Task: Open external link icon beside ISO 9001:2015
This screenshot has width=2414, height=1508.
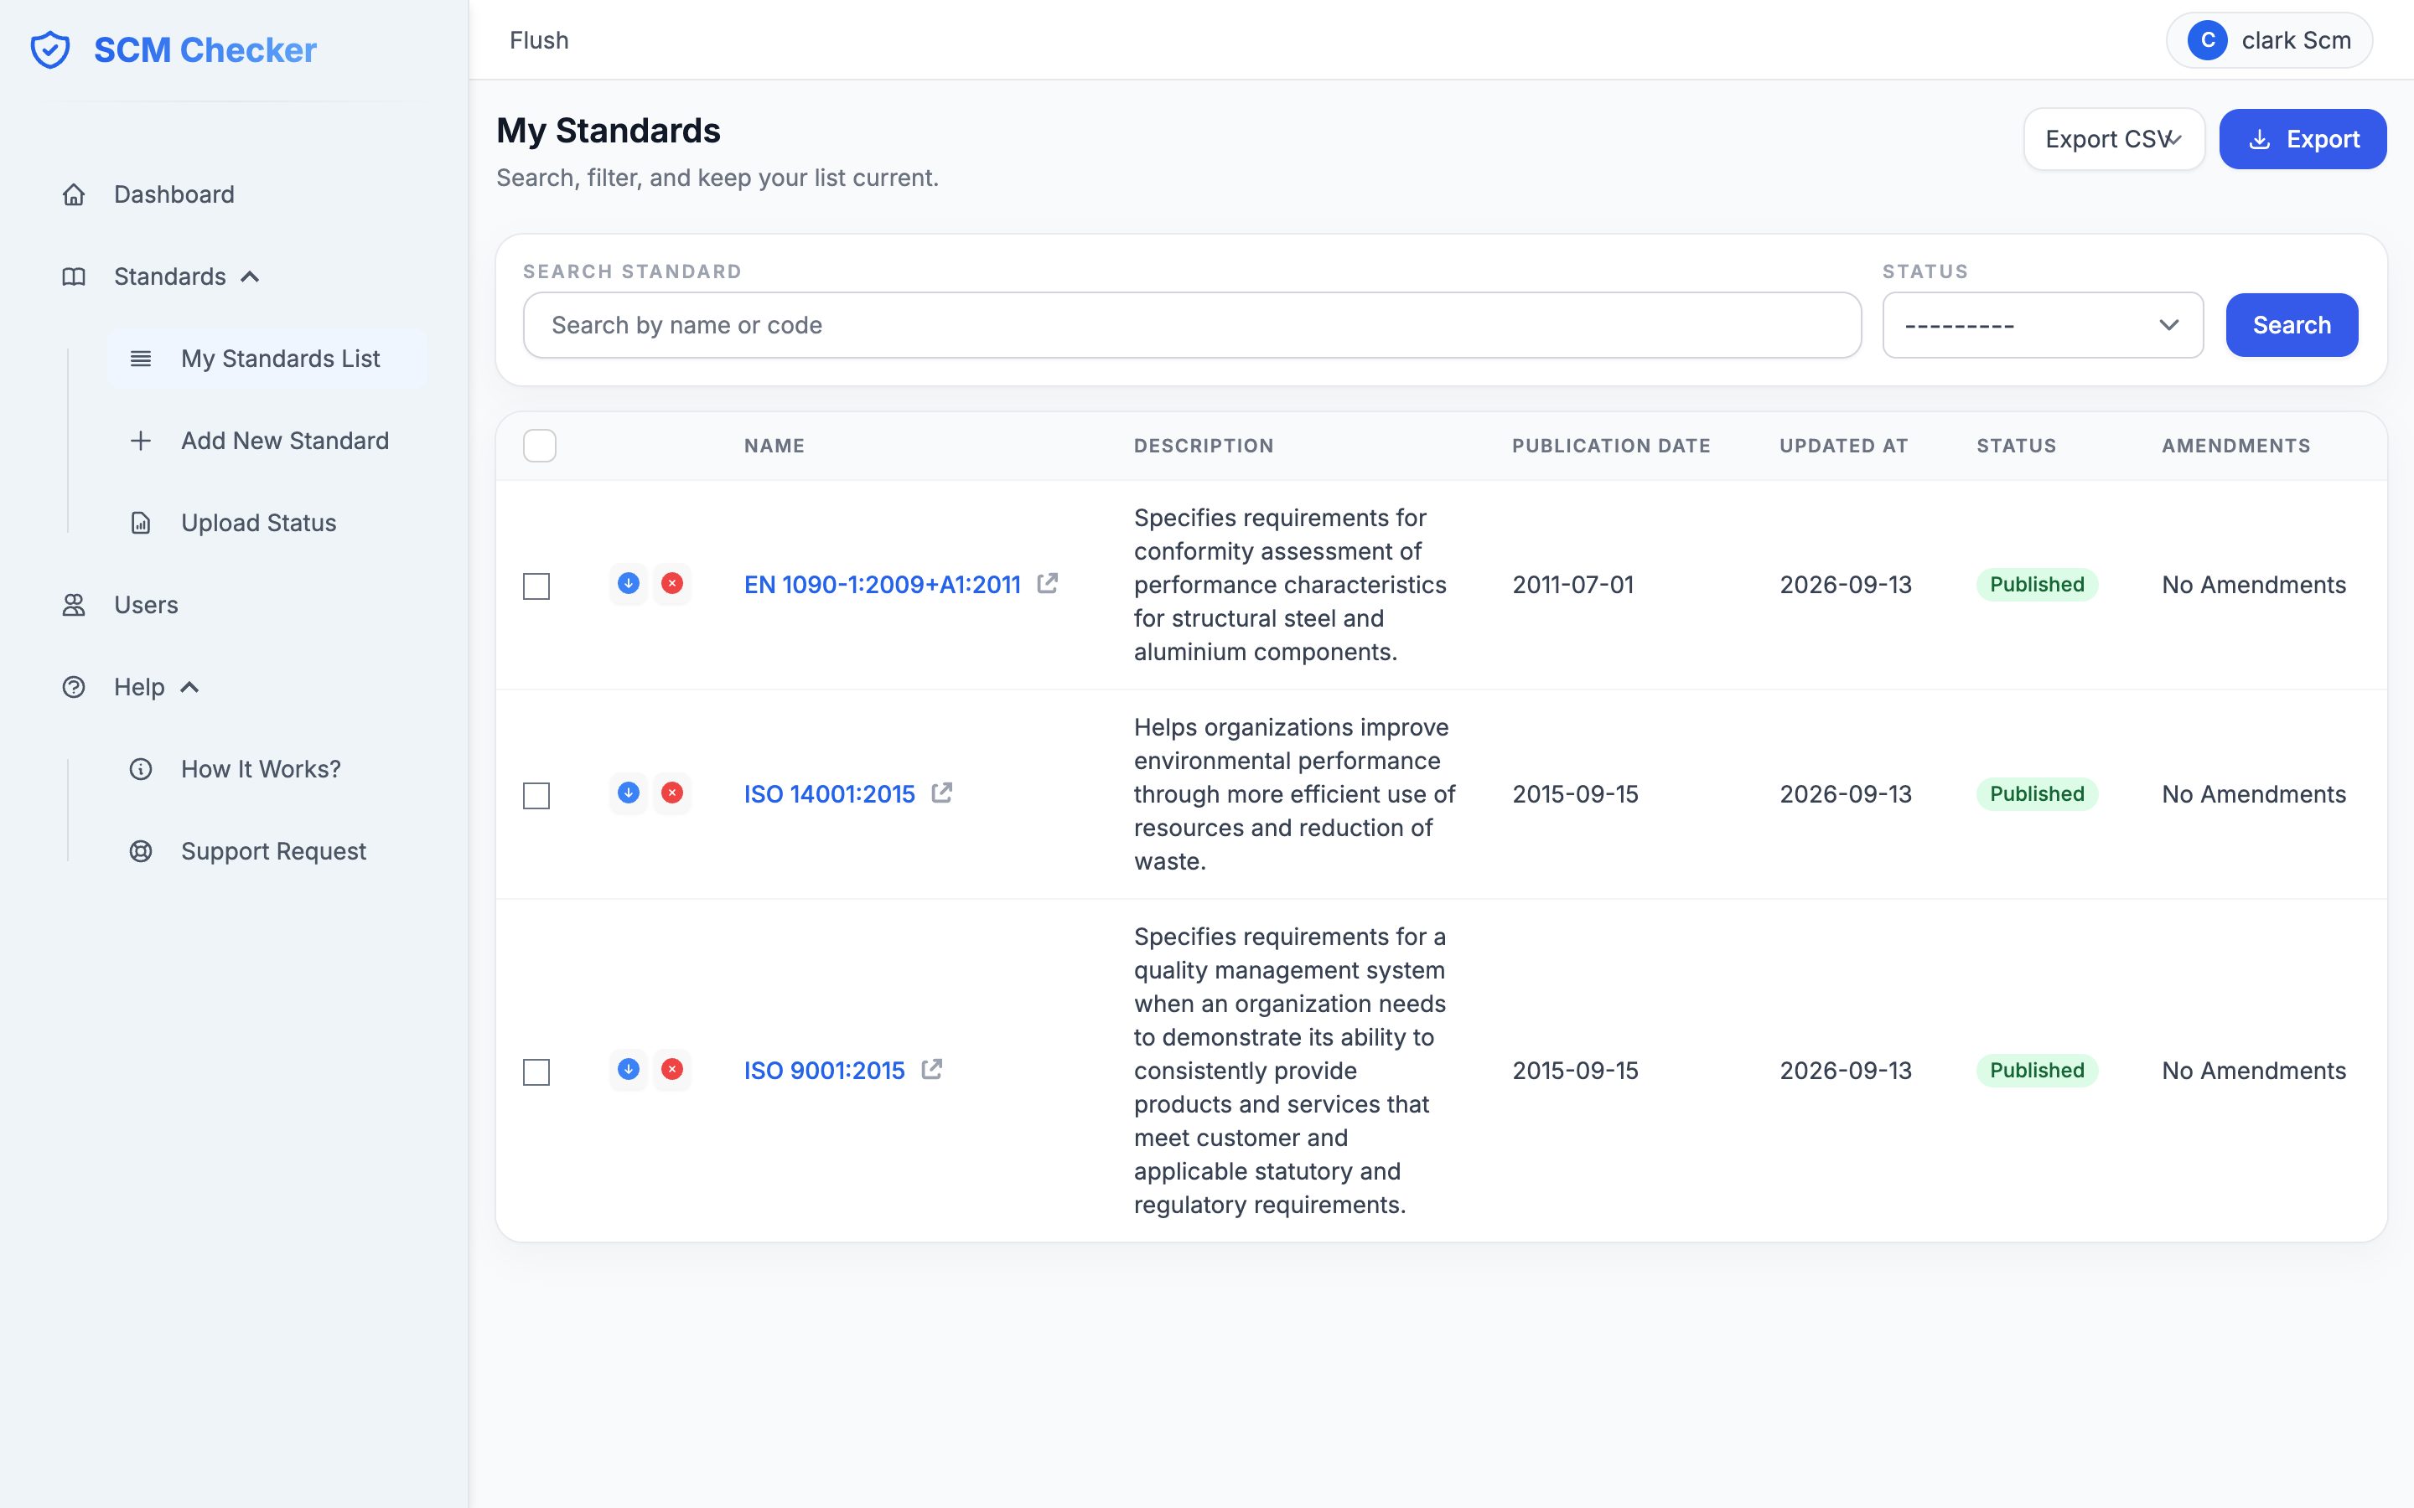Action: [932, 1069]
